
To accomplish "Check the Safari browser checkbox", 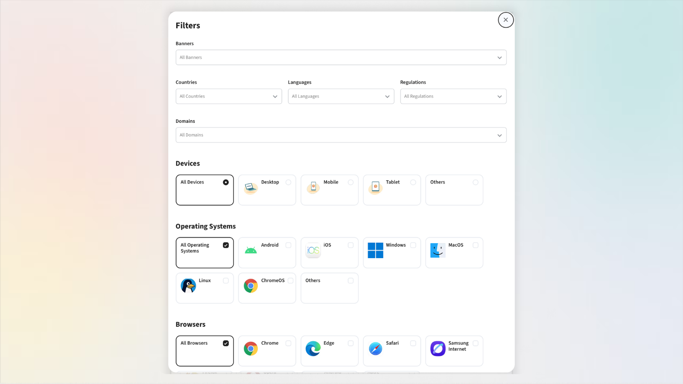I will click(x=413, y=343).
